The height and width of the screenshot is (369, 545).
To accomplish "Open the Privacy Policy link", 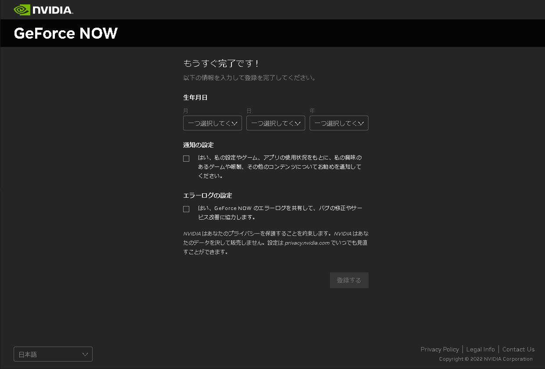I will 439,349.
